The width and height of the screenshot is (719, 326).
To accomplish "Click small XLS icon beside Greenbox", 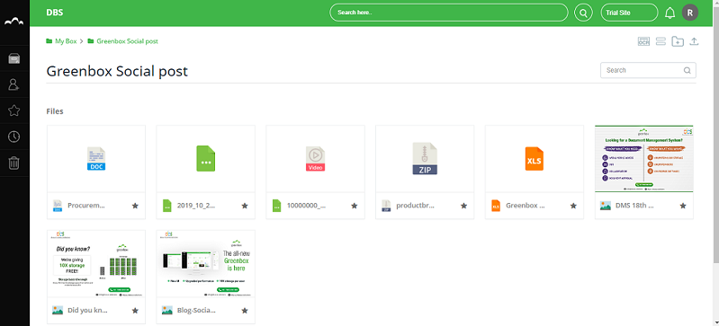I will [496, 206].
